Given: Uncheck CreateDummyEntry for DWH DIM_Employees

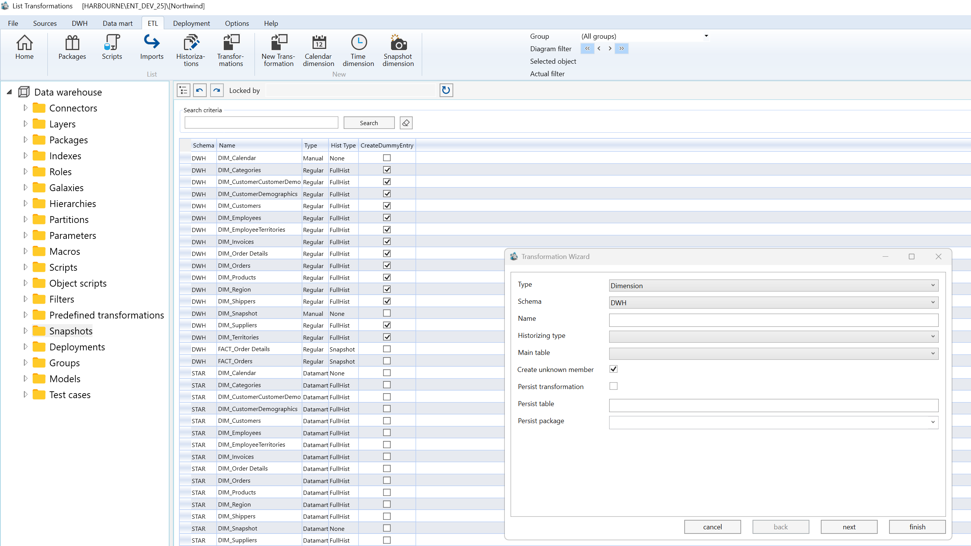Looking at the screenshot, I should 387,218.
